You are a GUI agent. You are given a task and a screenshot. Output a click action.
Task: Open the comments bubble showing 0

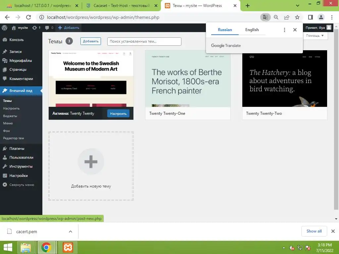[49, 28]
